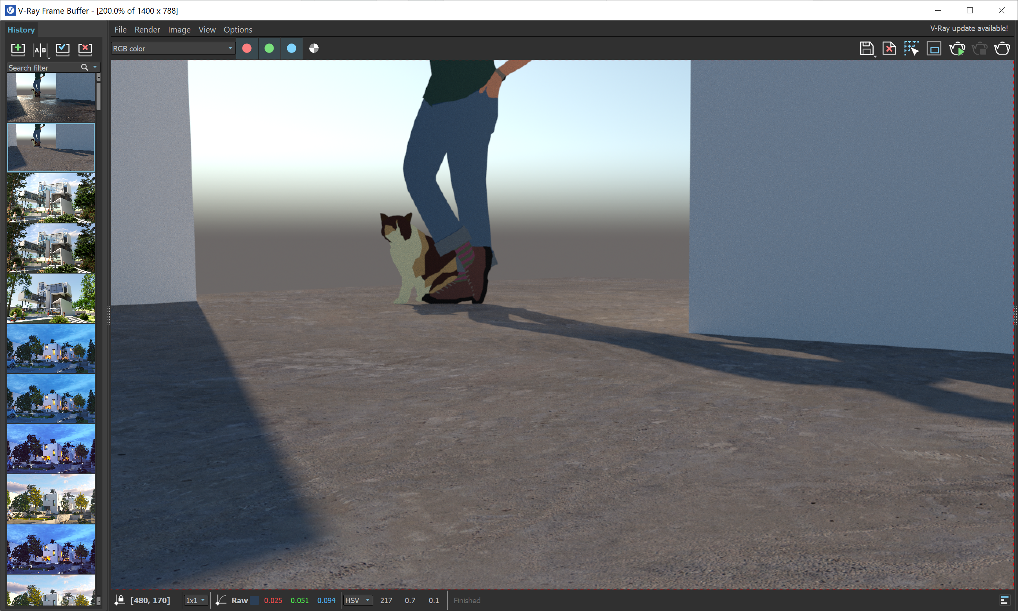
Task: Select the wet-floor legs render thumbnail at top
Action: (x=51, y=97)
